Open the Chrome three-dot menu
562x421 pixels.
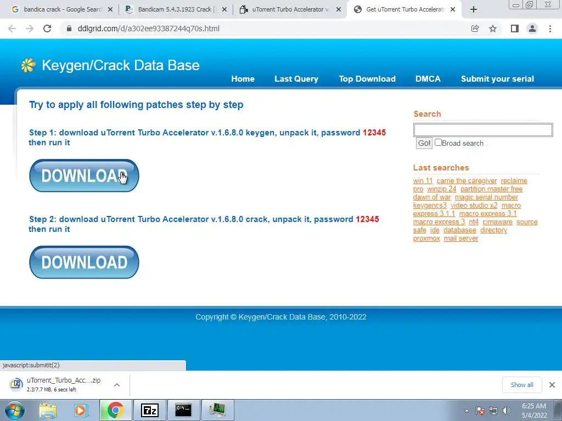pos(550,29)
